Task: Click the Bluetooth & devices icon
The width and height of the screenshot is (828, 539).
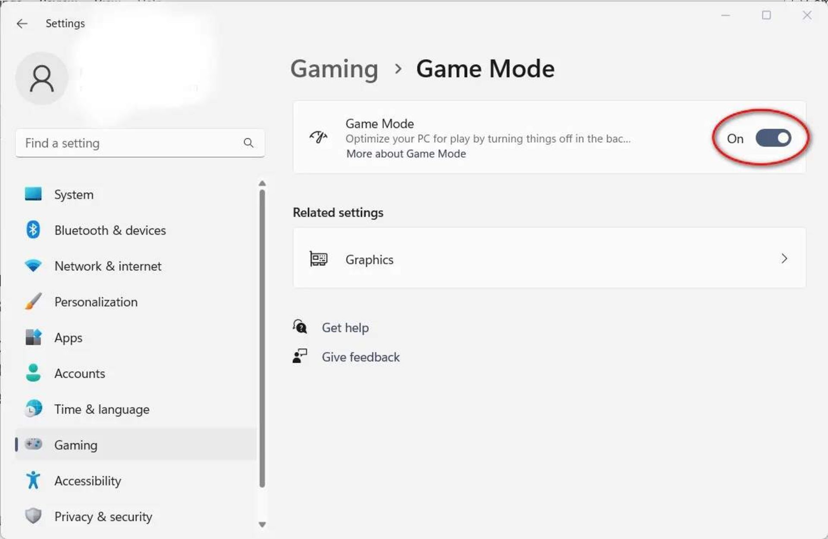Action: 33,230
